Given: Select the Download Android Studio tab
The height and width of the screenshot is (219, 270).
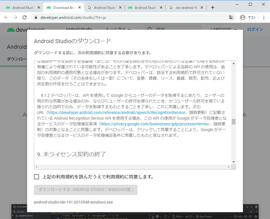Looking at the screenshot, I should (62, 8).
